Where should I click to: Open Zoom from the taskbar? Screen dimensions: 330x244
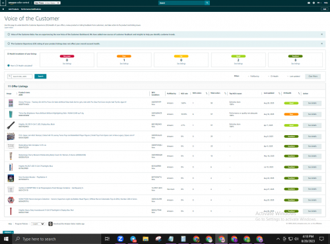pos(120,239)
